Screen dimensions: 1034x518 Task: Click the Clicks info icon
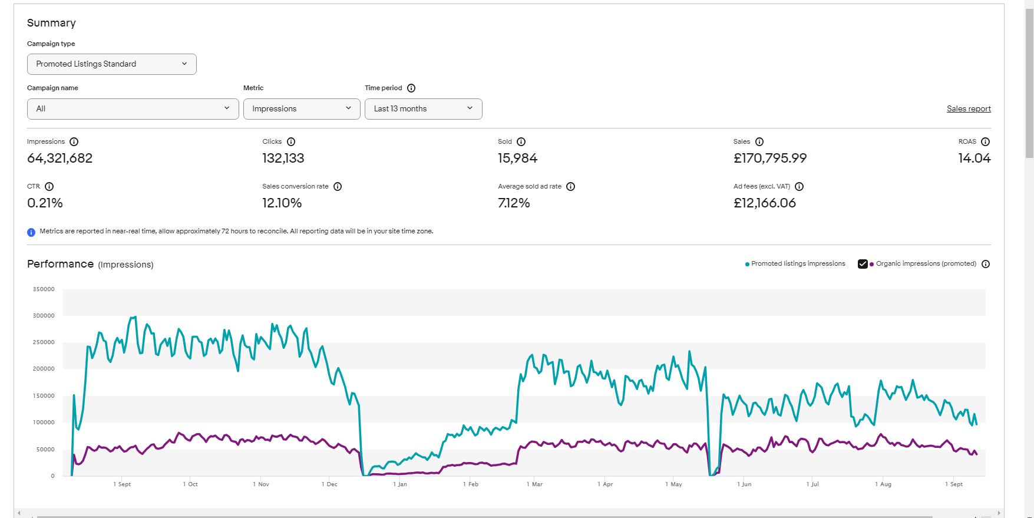[x=291, y=142]
